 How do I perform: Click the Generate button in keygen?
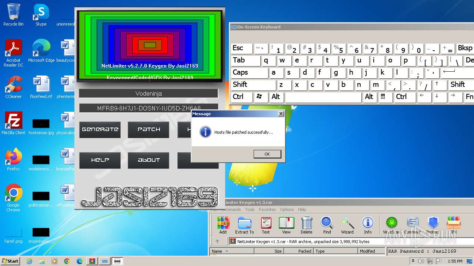click(100, 130)
